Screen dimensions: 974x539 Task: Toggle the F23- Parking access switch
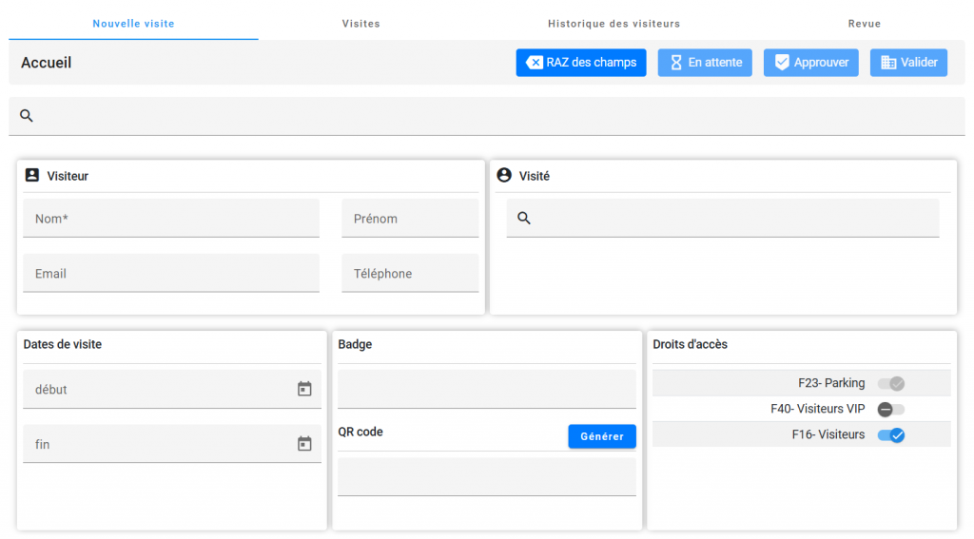point(891,383)
